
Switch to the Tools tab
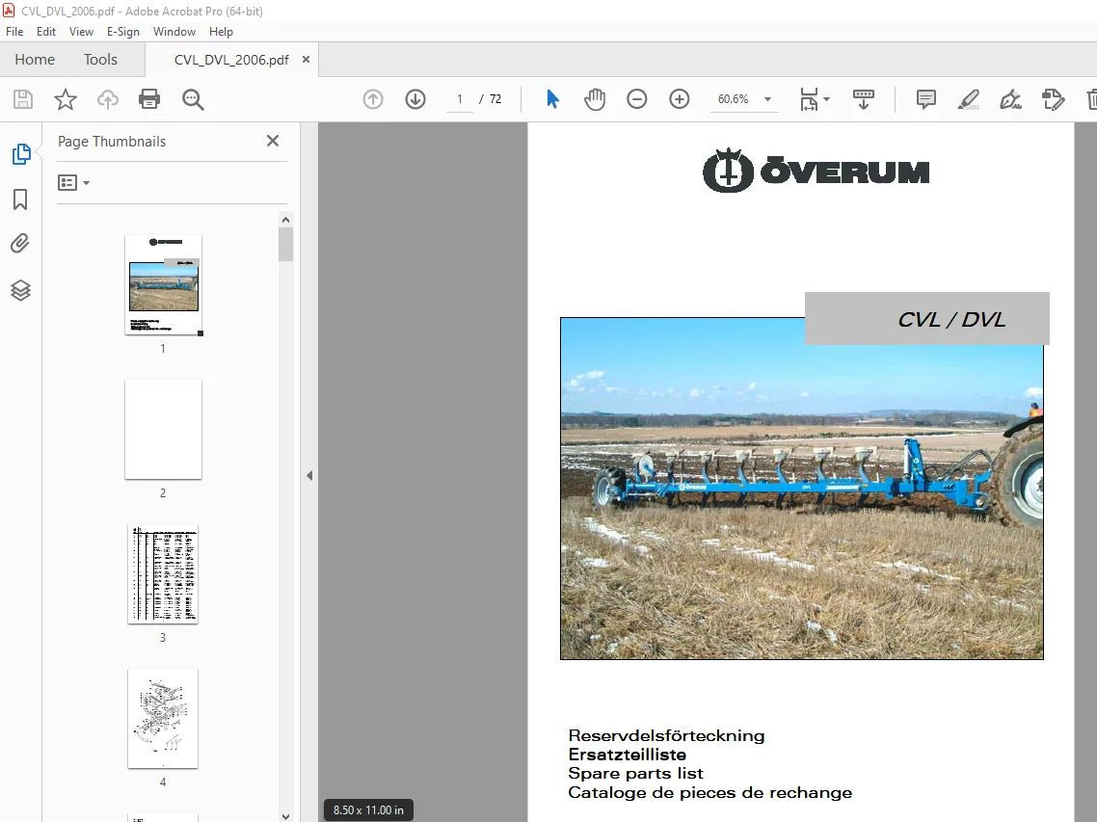pyautogui.click(x=101, y=60)
